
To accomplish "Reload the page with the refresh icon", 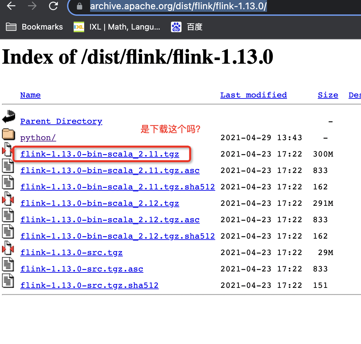I will click(x=53, y=6).
